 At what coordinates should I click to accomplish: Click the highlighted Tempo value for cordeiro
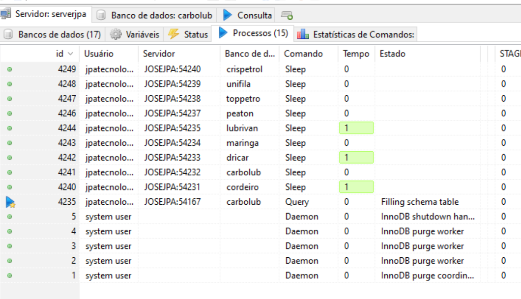356,187
